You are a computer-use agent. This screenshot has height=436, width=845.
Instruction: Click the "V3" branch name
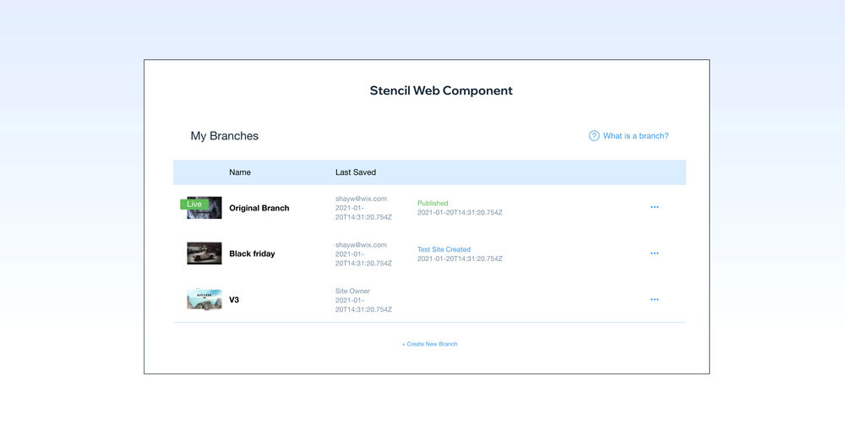click(x=234, y=300)
